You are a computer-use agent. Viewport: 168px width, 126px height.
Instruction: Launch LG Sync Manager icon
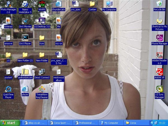[159, 89]
